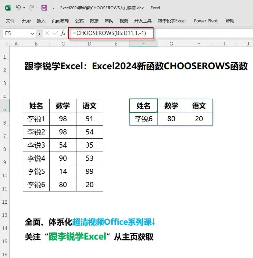Select the 审阅 ribbon tab
The height and width of the screenshot is (258, 253).
(109, 21)
